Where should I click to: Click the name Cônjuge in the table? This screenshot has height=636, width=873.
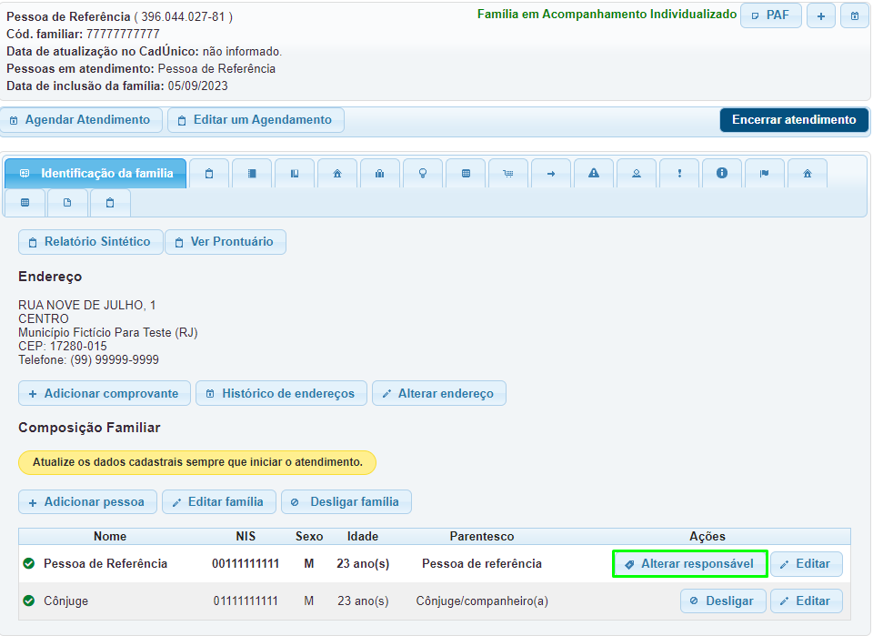65,601
